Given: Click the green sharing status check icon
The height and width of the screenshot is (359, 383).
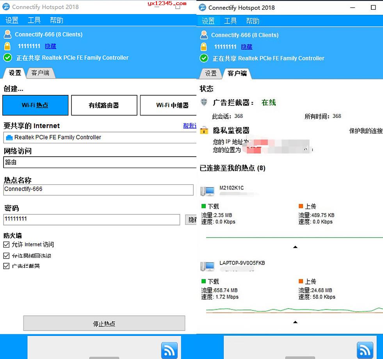Looking at the screenshot, I should coord(8,58).
